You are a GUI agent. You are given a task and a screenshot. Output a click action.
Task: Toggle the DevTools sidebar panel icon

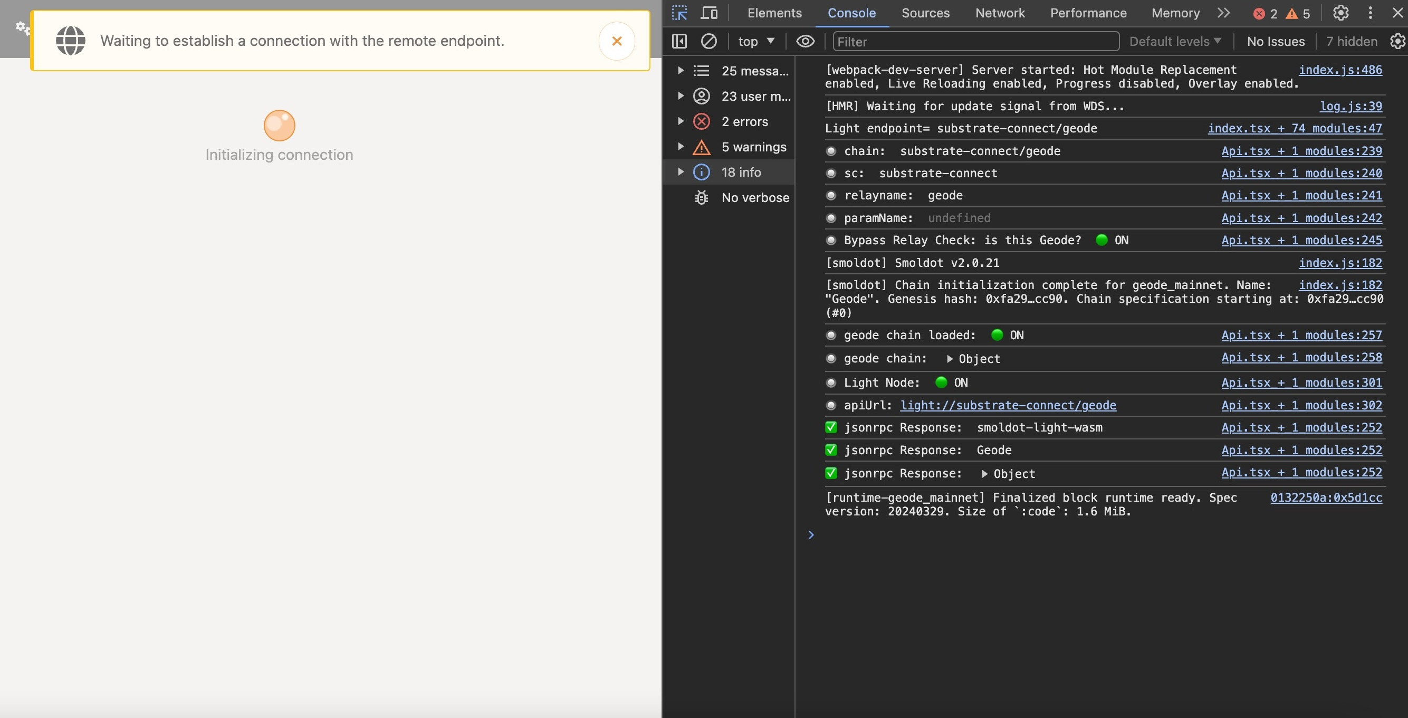pos(679,41)
